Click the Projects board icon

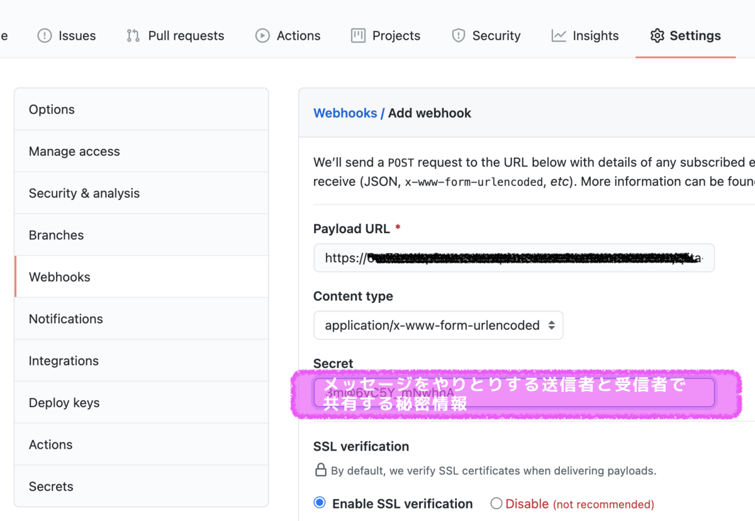click(x=358, y=36)
